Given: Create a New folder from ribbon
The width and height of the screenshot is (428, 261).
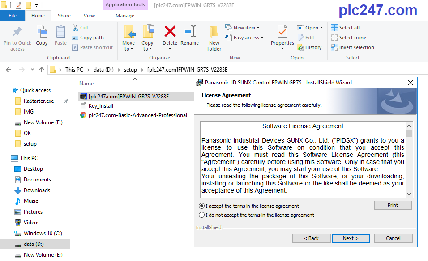Looking at the screenshot, I should 214,38.
